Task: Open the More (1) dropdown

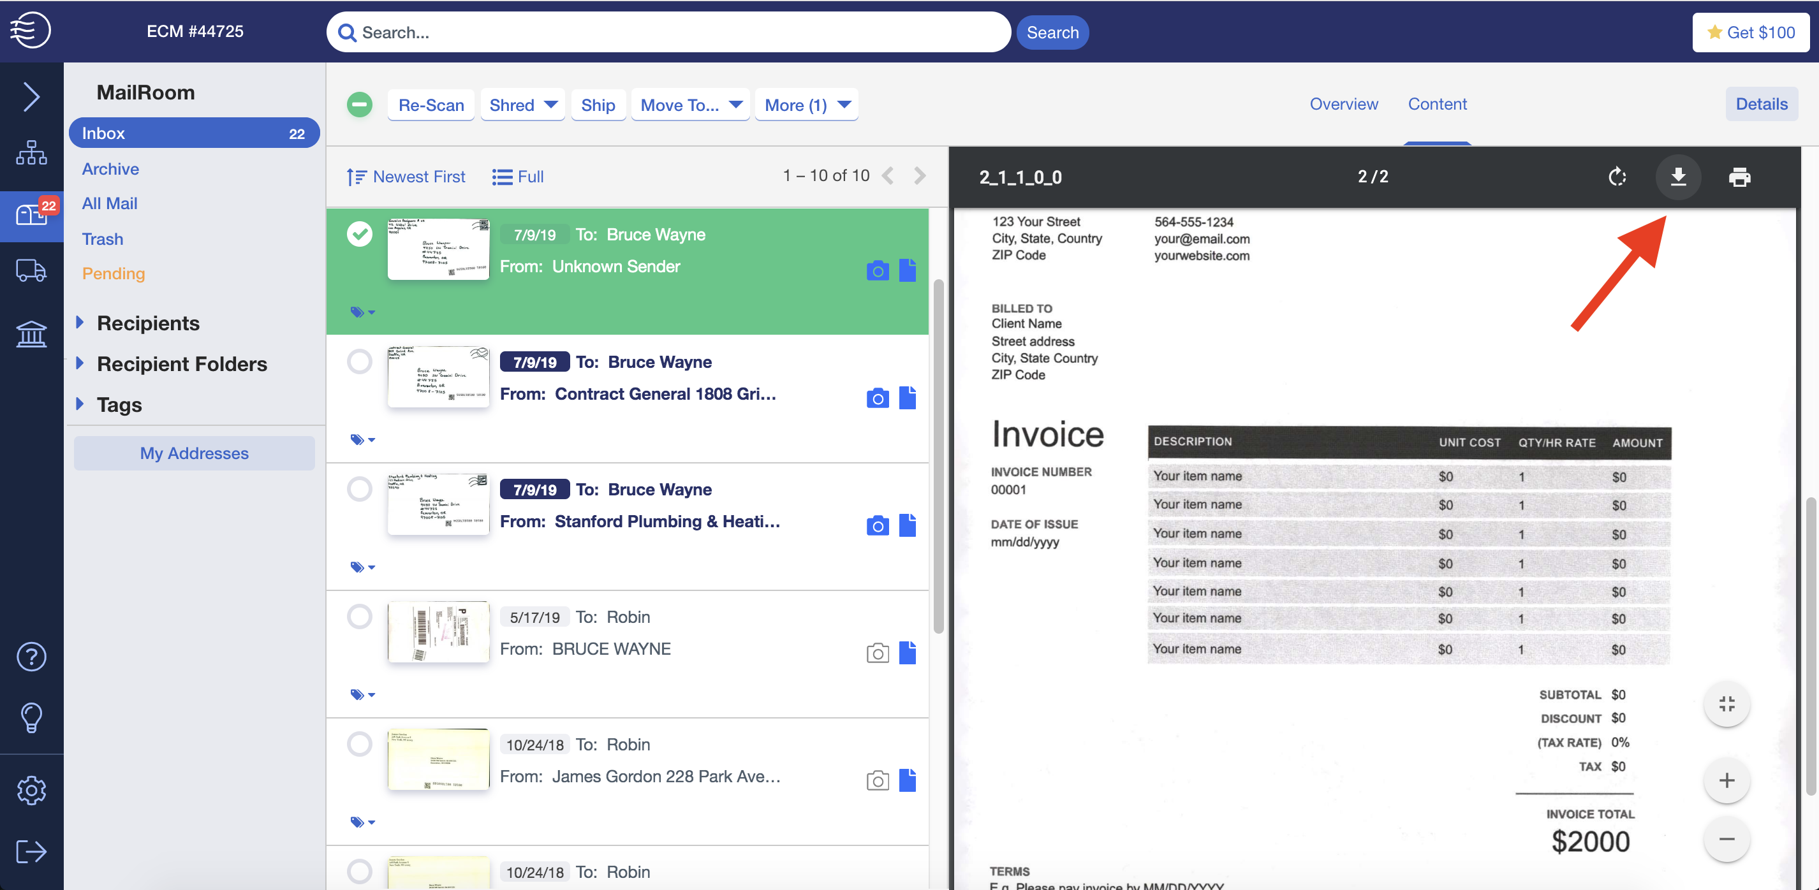Action: click(x=806, y=105)
